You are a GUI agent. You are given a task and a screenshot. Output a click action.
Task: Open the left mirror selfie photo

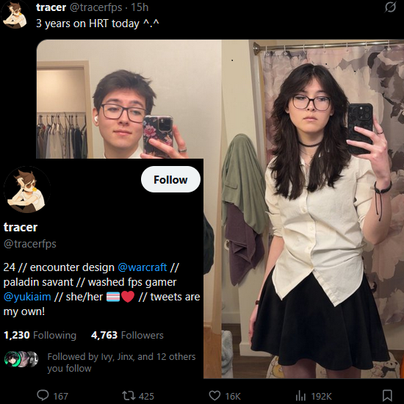pos(129,99)
